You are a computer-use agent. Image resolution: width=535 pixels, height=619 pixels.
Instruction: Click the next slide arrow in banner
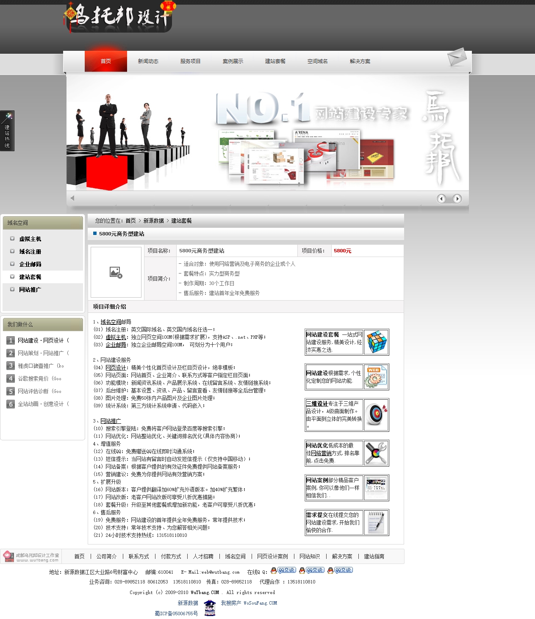(x=457, y=199)
